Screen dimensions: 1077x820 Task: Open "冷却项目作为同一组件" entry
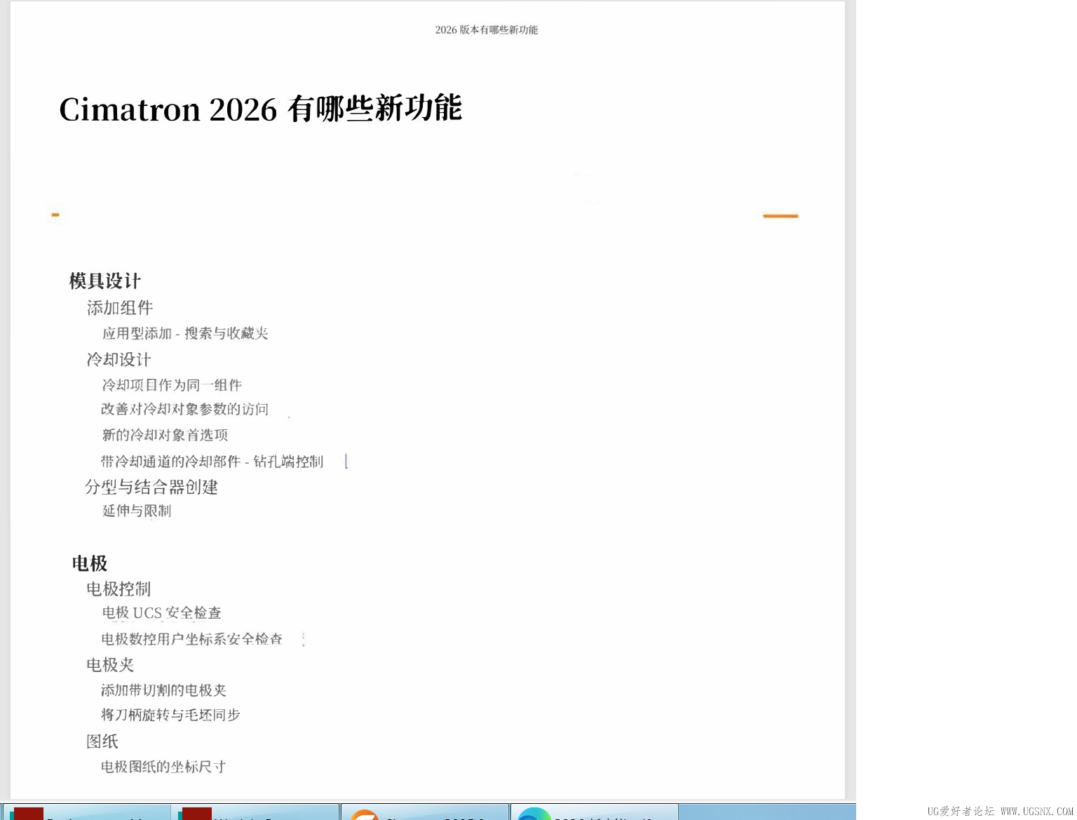pyautogui.click(x=172, y=385)
